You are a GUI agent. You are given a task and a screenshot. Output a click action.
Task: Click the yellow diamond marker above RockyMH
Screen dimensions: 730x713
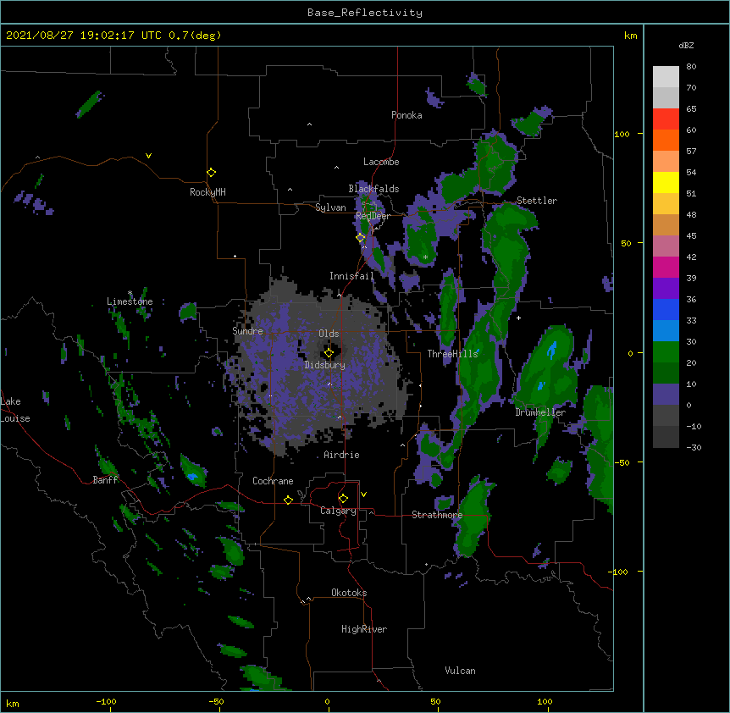211,173
